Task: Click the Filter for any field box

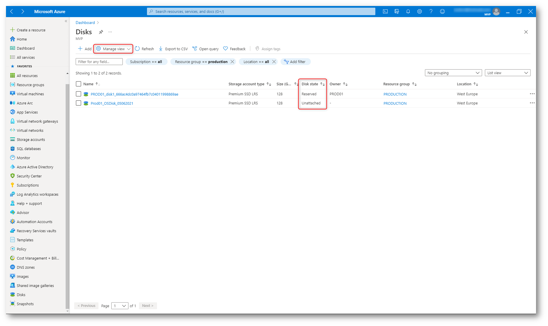Action: coord(99,62)
